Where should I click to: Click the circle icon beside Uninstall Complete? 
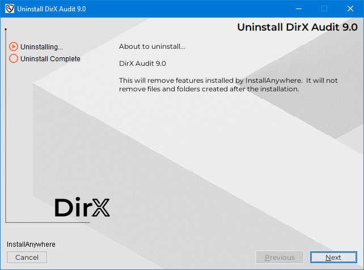(14, 58)
